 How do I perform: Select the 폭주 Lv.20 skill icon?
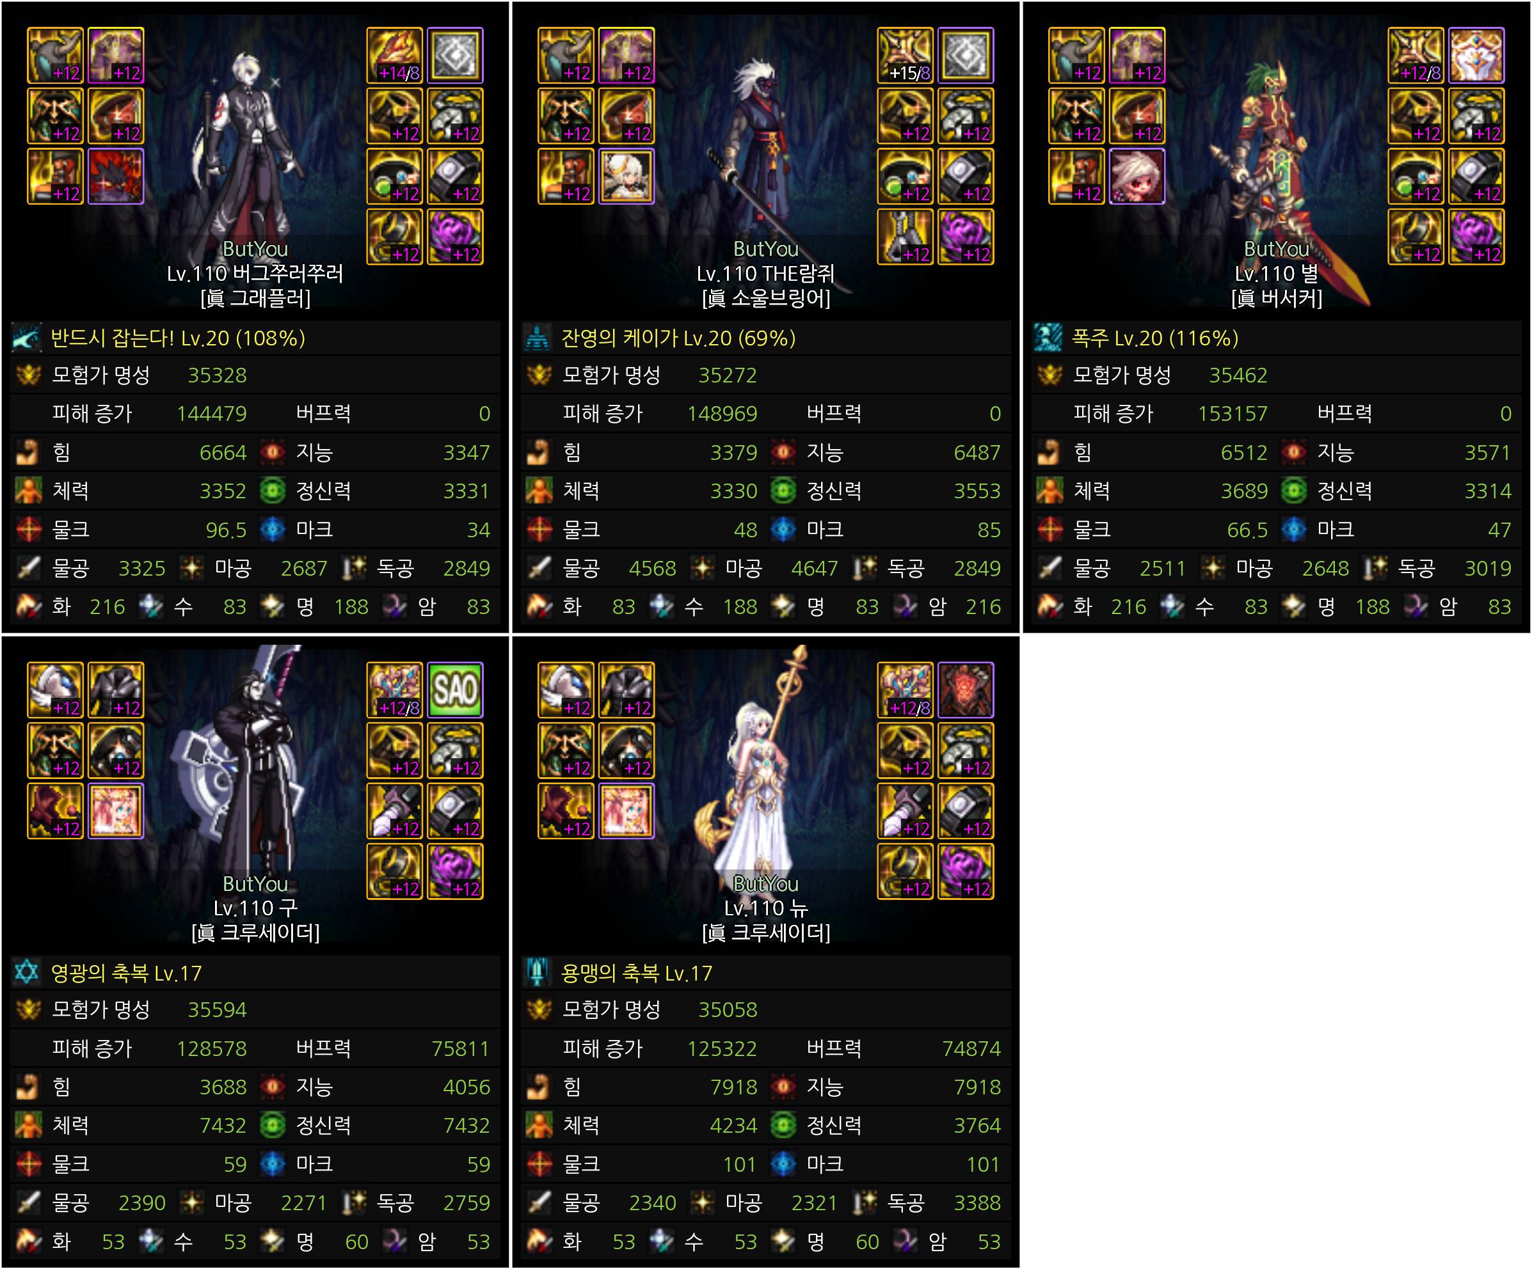1048,338
